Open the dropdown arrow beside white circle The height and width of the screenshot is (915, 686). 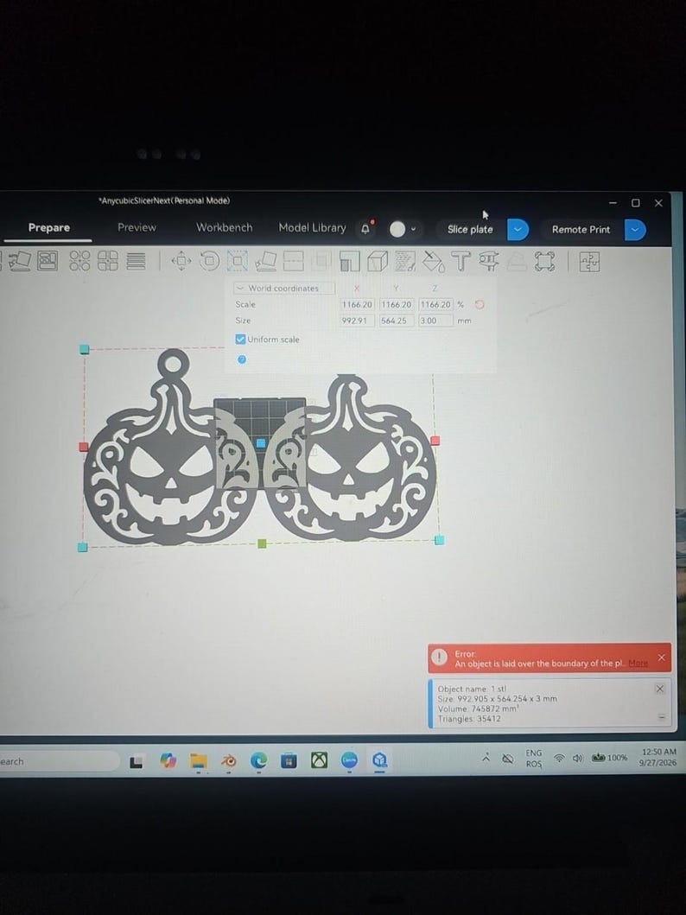tap(413, 229)
